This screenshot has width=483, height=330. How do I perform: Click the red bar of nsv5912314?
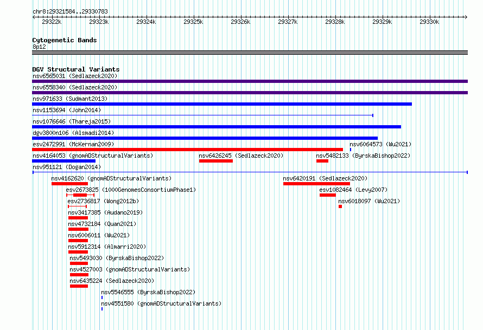coord(78,252)
